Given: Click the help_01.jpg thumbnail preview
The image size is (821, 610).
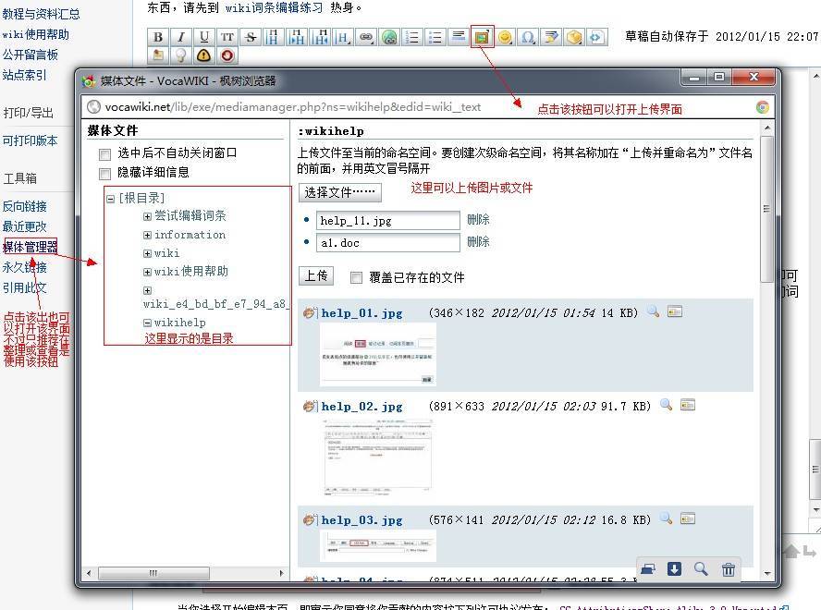Looking at the screenshot, I should tap(377, 355).
